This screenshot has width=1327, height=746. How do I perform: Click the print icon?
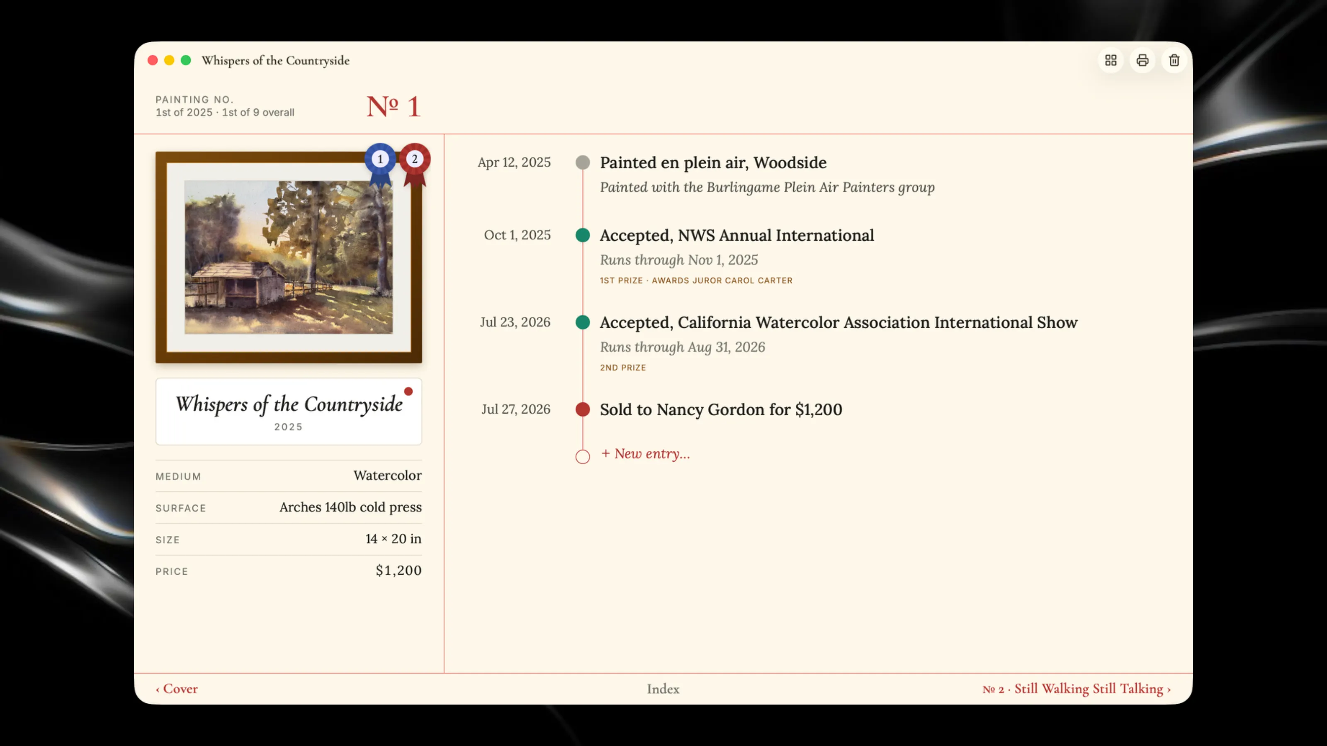click(1142, 60)
